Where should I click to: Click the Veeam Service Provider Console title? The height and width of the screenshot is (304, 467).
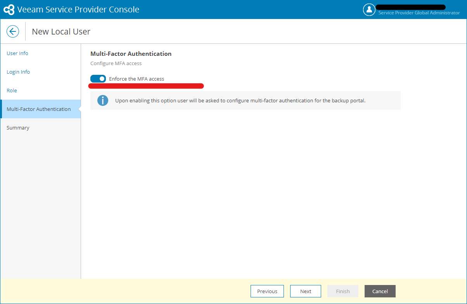pos(78,10)
